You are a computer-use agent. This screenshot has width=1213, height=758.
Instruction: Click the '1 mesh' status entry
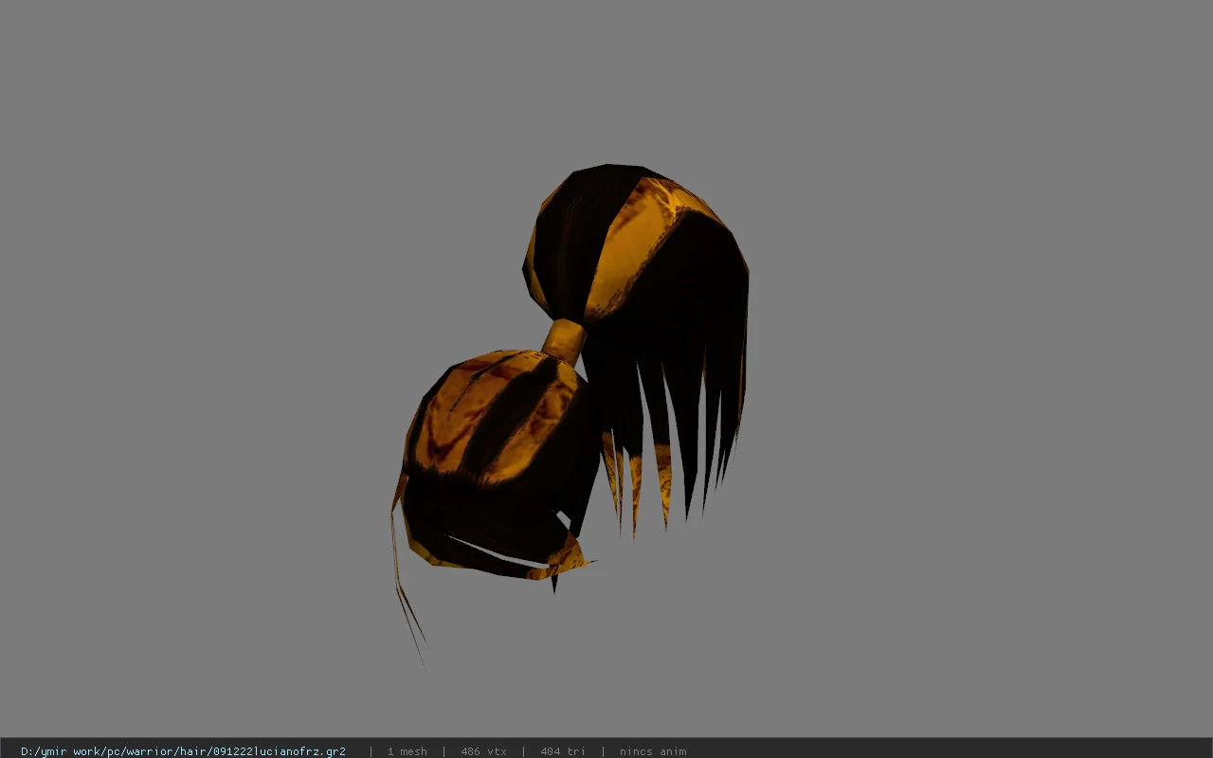click(x=407, y=751)
